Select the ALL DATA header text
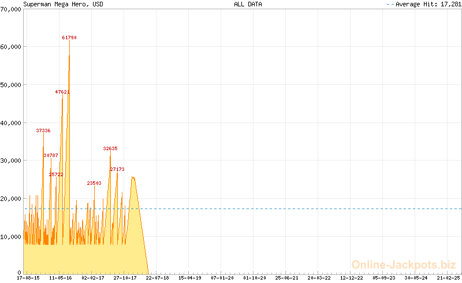This screenshot has height=283, width=462. click(x=248, y=4)
